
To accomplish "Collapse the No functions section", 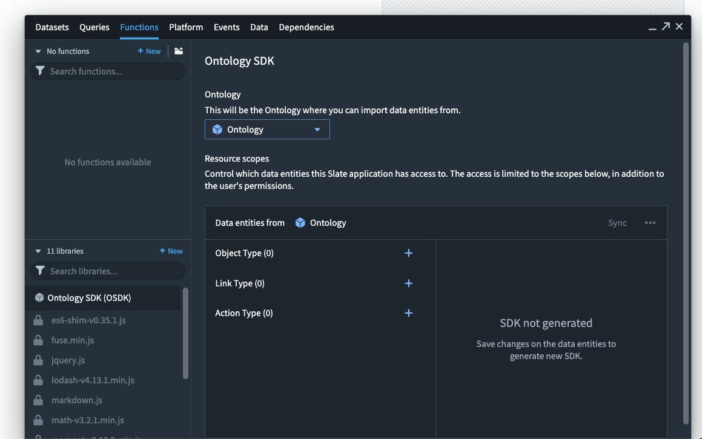I will pyautogui.click(x=38, y=51).
